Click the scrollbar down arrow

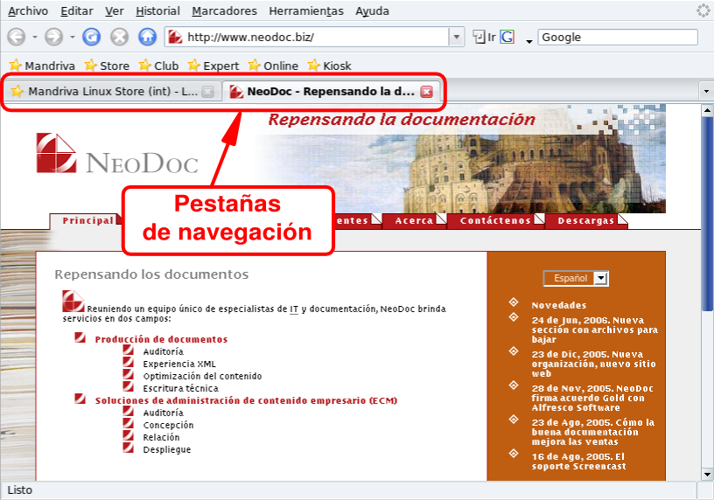point(707,475)
